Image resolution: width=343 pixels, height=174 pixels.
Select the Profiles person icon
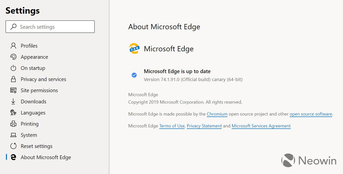13,46
